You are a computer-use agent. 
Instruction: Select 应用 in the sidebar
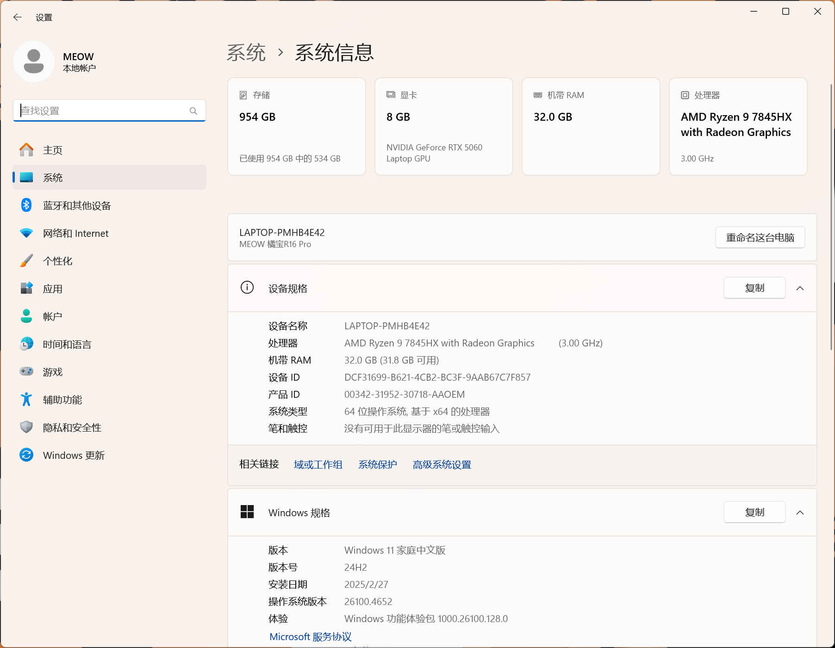[x=53, y=289]
